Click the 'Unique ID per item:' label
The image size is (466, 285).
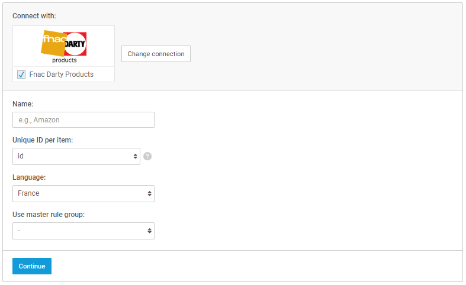pyautogui.click(x=43, y=140)
